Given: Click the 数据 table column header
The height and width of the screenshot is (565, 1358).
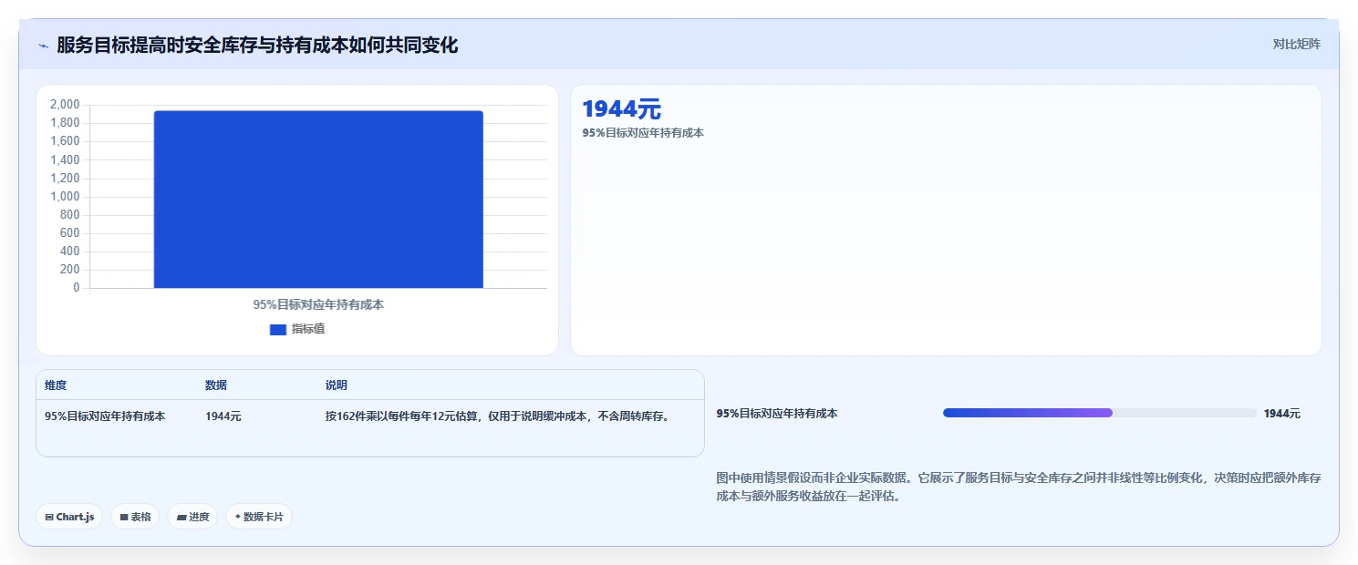Looking at the screenshot, I should [x=216, y=385].
